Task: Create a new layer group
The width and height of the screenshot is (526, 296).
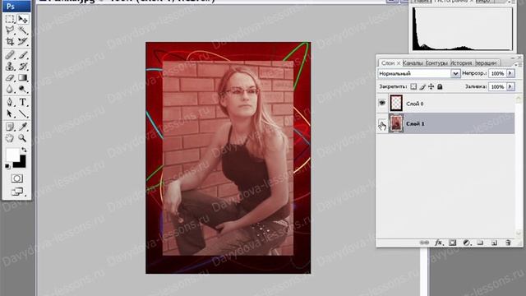Action: [480, 243]
